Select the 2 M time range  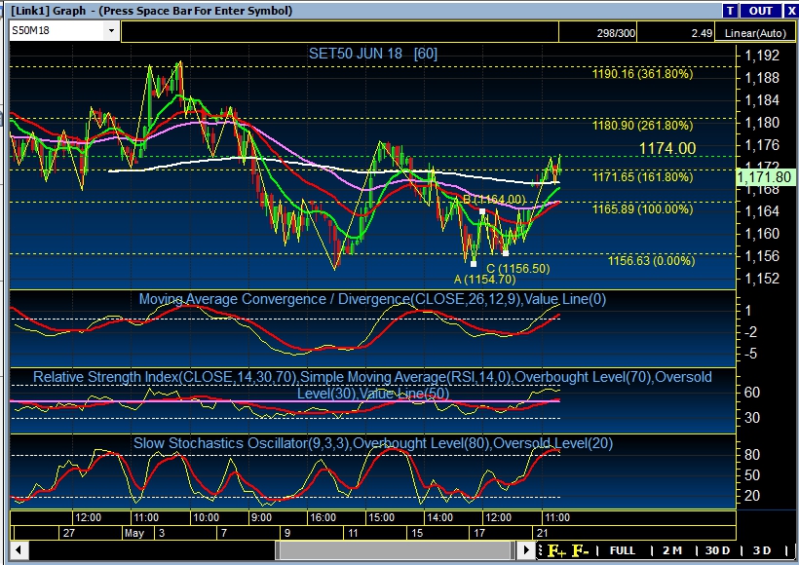(x=671, y=550)
